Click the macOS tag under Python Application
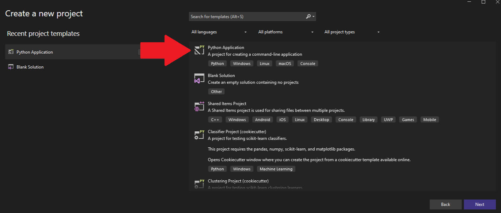501x213 pixels. click(285, 64)
